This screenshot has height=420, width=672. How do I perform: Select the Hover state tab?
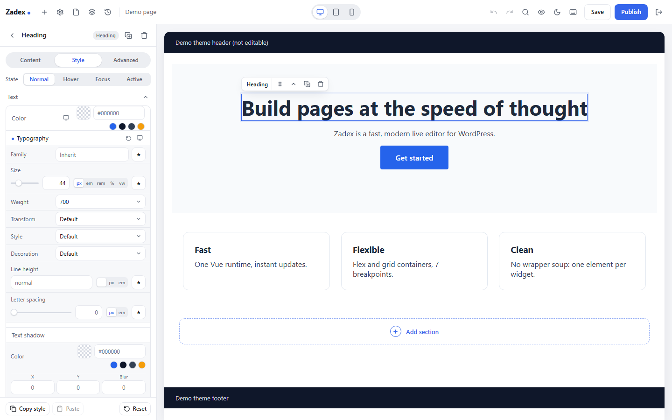pos(71,79)
